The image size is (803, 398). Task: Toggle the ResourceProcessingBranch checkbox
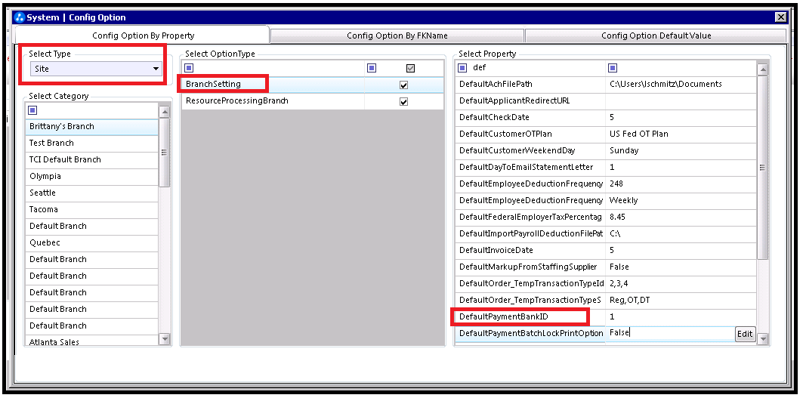coord(403,101)
